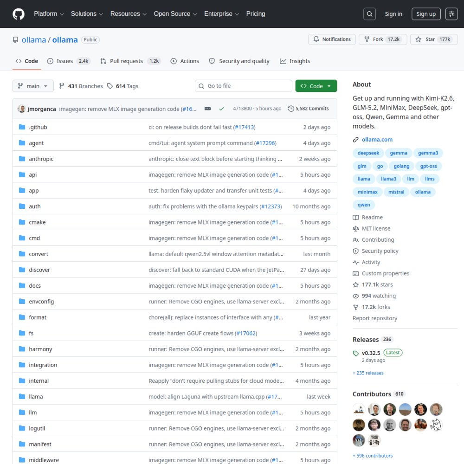Viewport: 464px width, 464px height.
Task: Star the ollama repository
Action: 434,39
